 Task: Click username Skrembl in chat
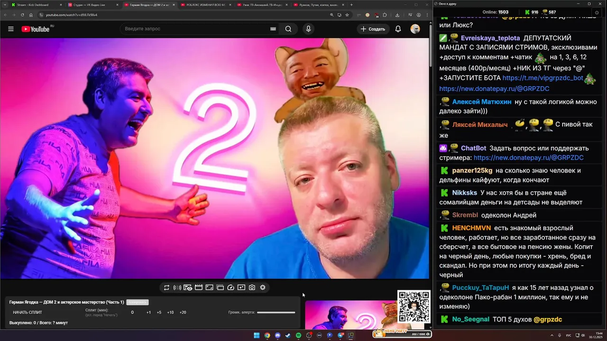(x=465, y=215)
